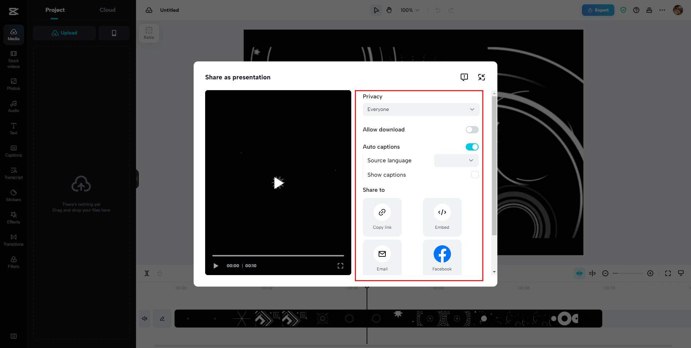Select the Project tab
Screen dimensions: 691x348
(x=55, y=10)
